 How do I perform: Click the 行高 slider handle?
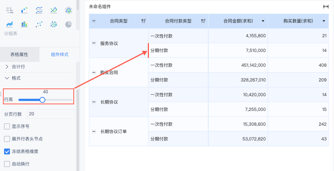pos(42,100)
